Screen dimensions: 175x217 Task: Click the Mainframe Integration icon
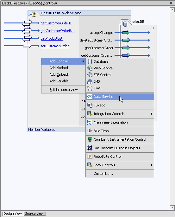[90, 122]
